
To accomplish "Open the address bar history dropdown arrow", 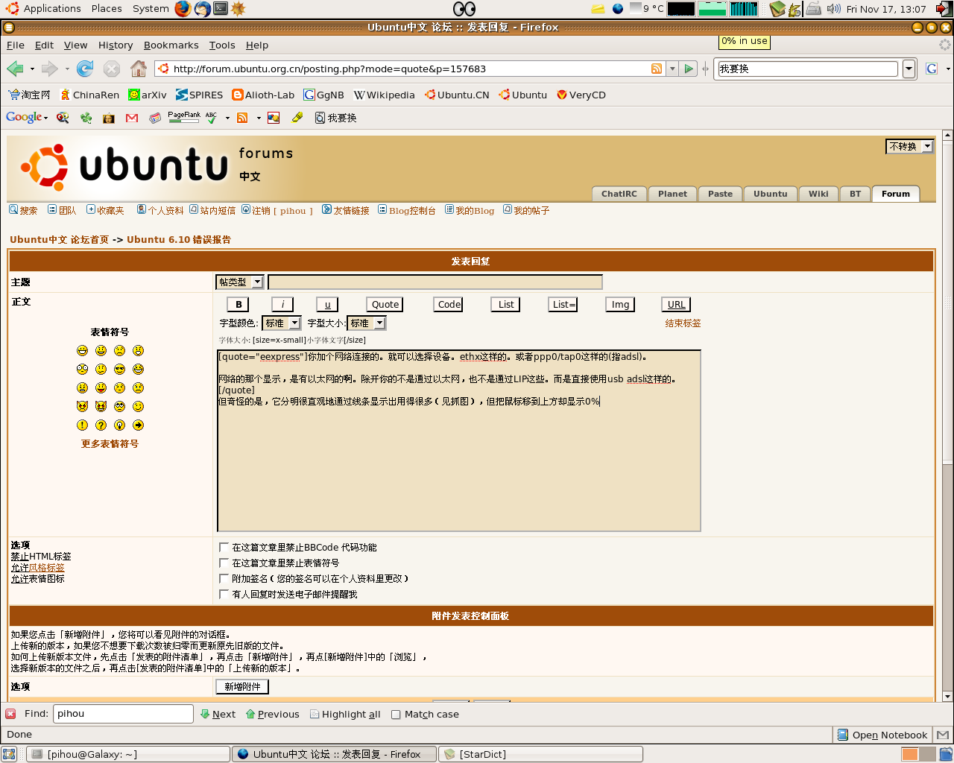I will coord(672,69).
